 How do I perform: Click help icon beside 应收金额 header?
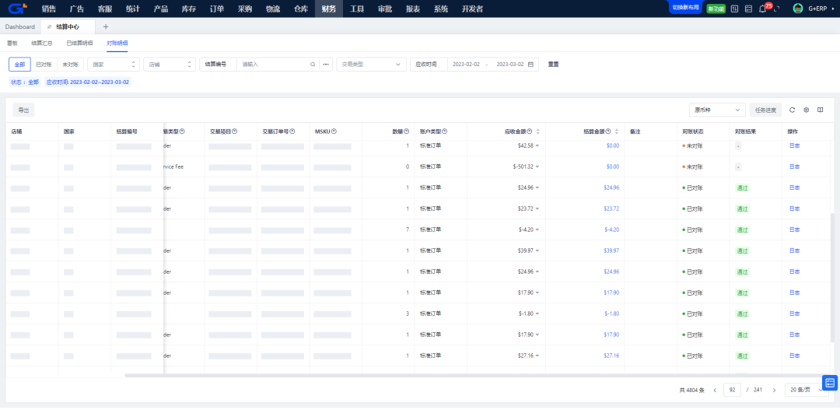coord(530,131)
